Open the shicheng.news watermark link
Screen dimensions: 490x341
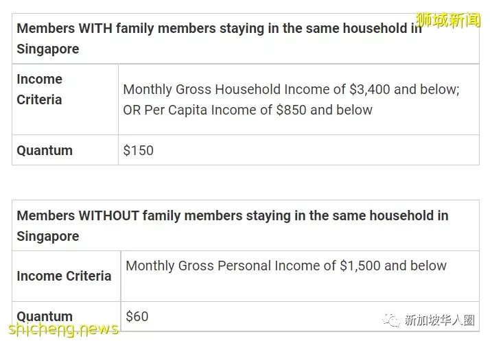63,329
